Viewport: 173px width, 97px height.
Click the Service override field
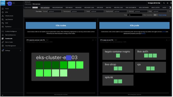pos(141,11)
